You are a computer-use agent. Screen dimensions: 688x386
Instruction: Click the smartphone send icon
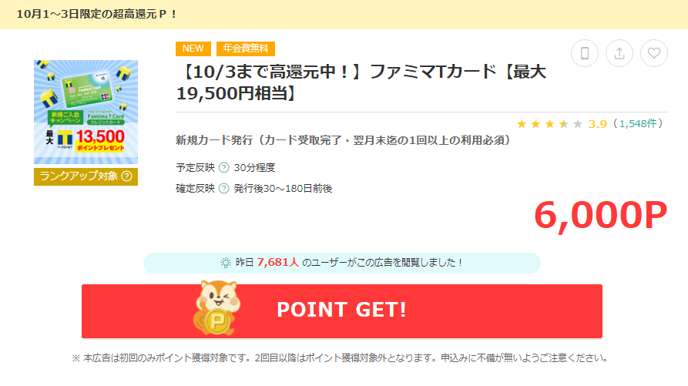585,53
